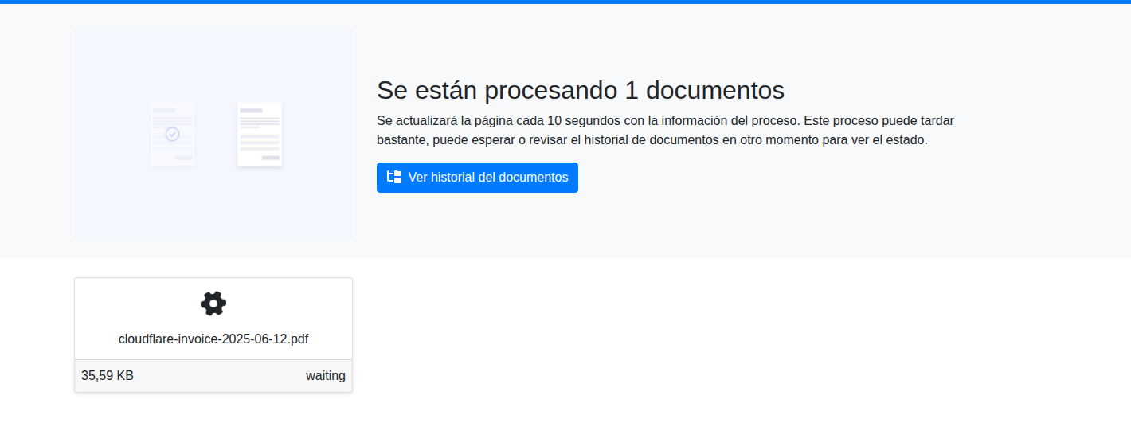Screen dimensions: 1131x423
Task: Click heading Se están procesando 1 documentos
Action: pyautogui.click(x=580, y=90)
